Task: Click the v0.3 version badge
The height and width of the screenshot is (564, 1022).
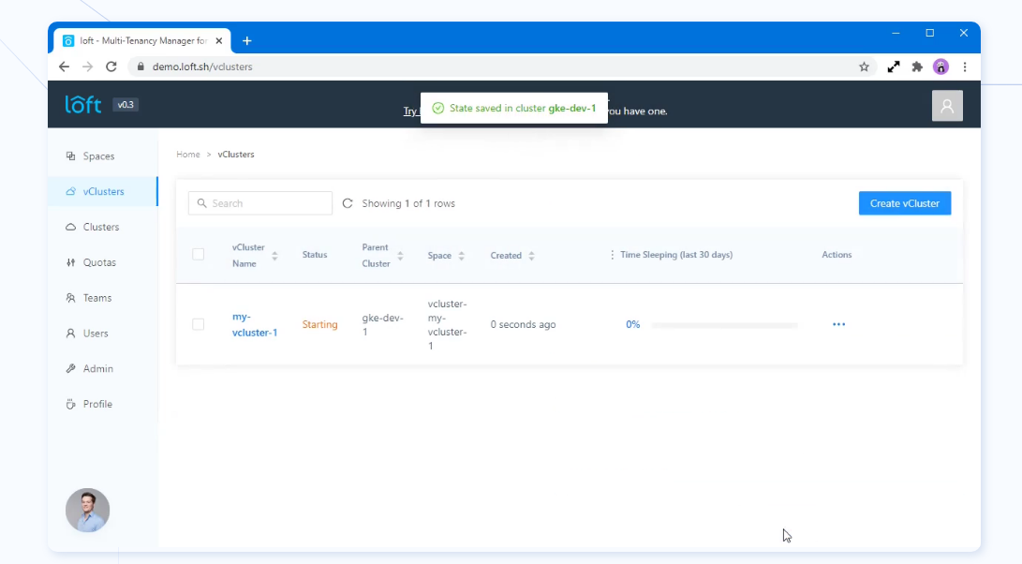Action: tap(126, 104)
